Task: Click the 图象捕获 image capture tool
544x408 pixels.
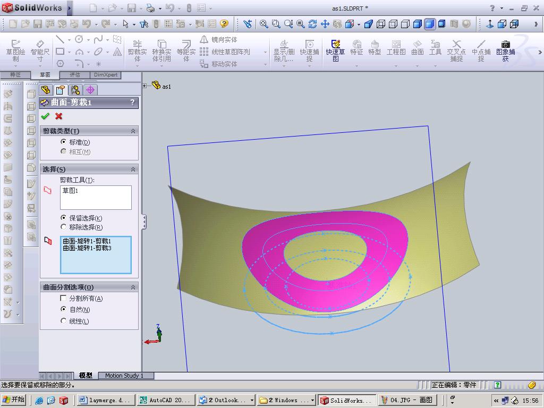Action: (x=506, y=50)
